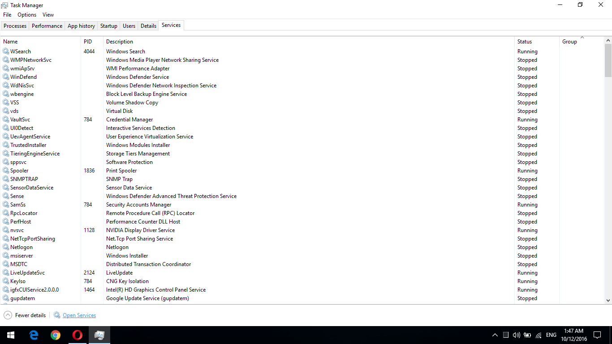Image resolution: width=612 pixels, height=344 pixels.
Task: Click the service icon next to msiserver
Action: [6, 256]
